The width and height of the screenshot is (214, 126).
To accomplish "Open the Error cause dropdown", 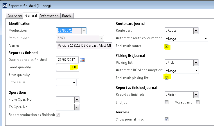I will click(74, 83).
